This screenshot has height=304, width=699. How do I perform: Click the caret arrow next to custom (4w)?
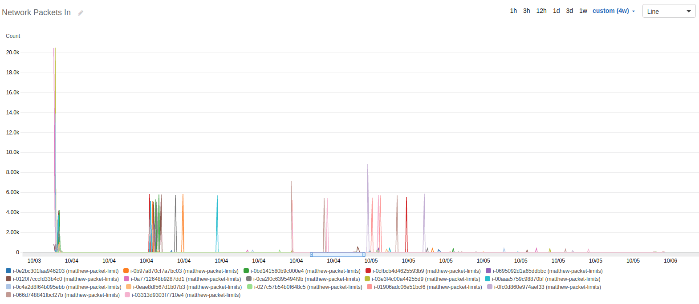point(634,11)
